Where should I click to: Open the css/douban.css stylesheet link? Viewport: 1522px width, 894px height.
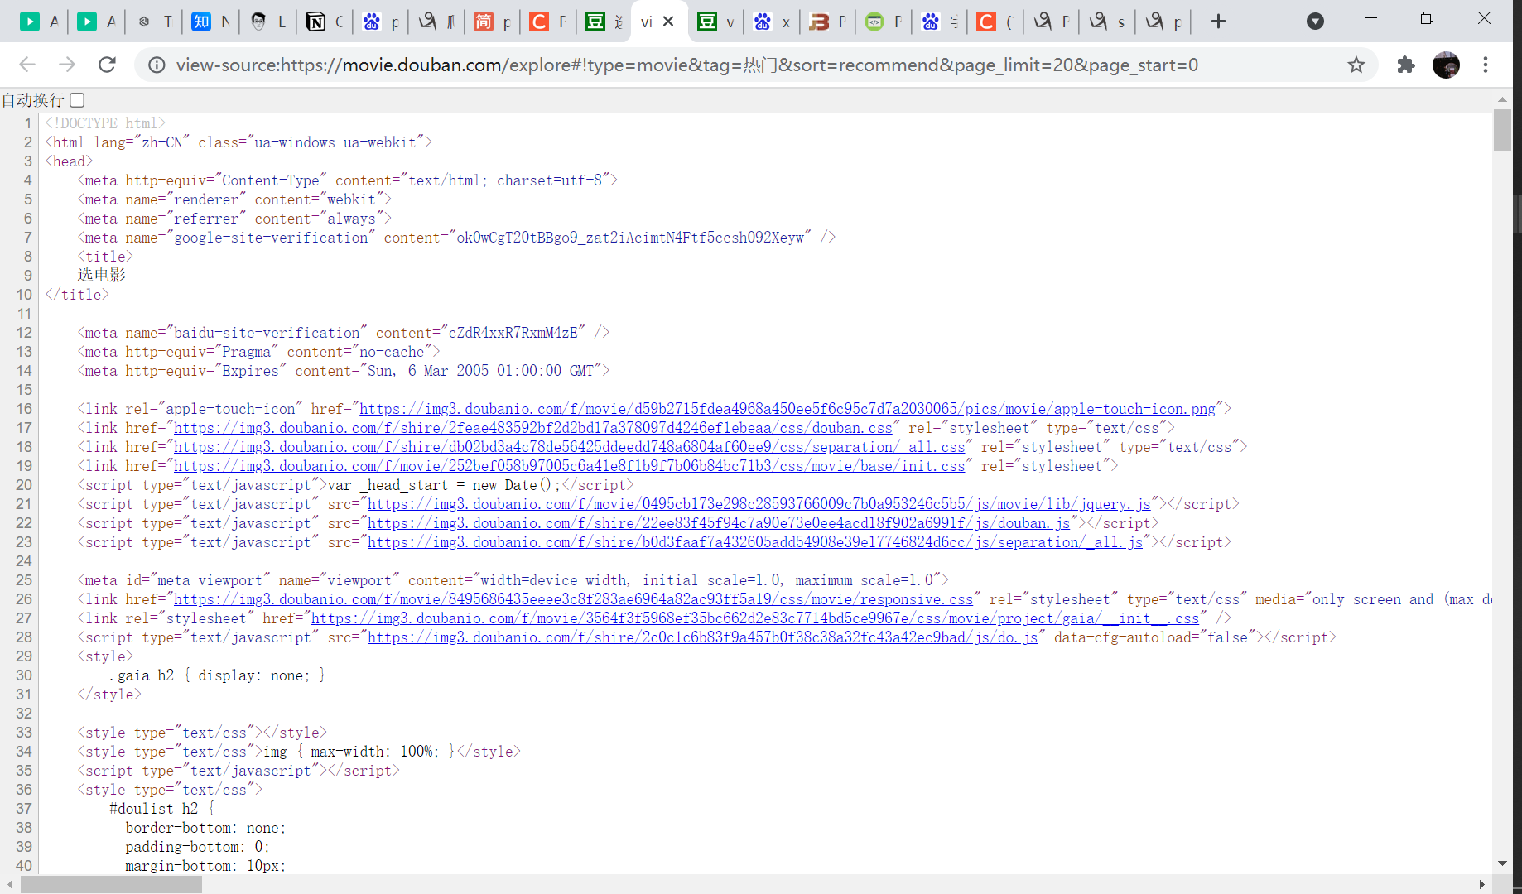533,428
